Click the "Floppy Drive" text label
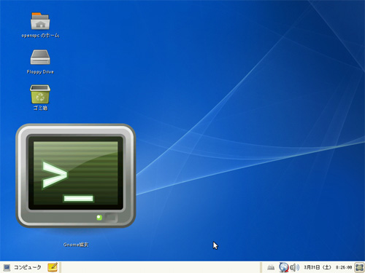The width and height of the screenshot is (365, 273). (x=40, y=72)
